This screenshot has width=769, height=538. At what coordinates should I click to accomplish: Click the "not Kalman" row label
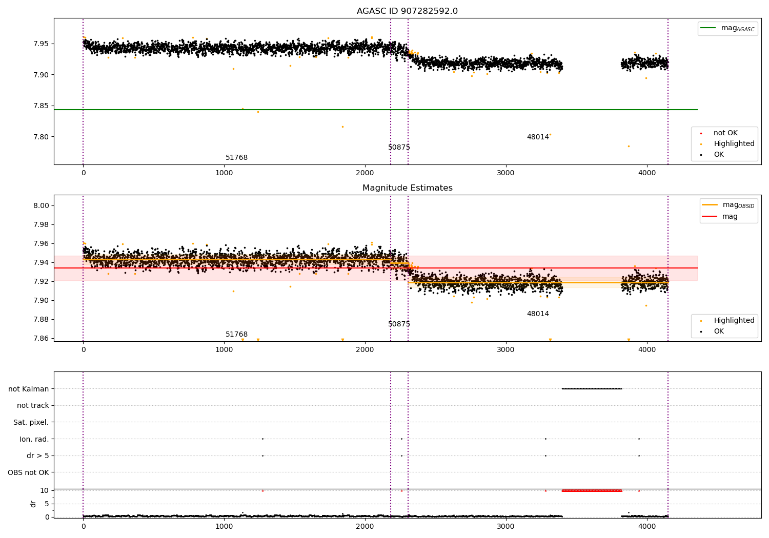[29, 389]
